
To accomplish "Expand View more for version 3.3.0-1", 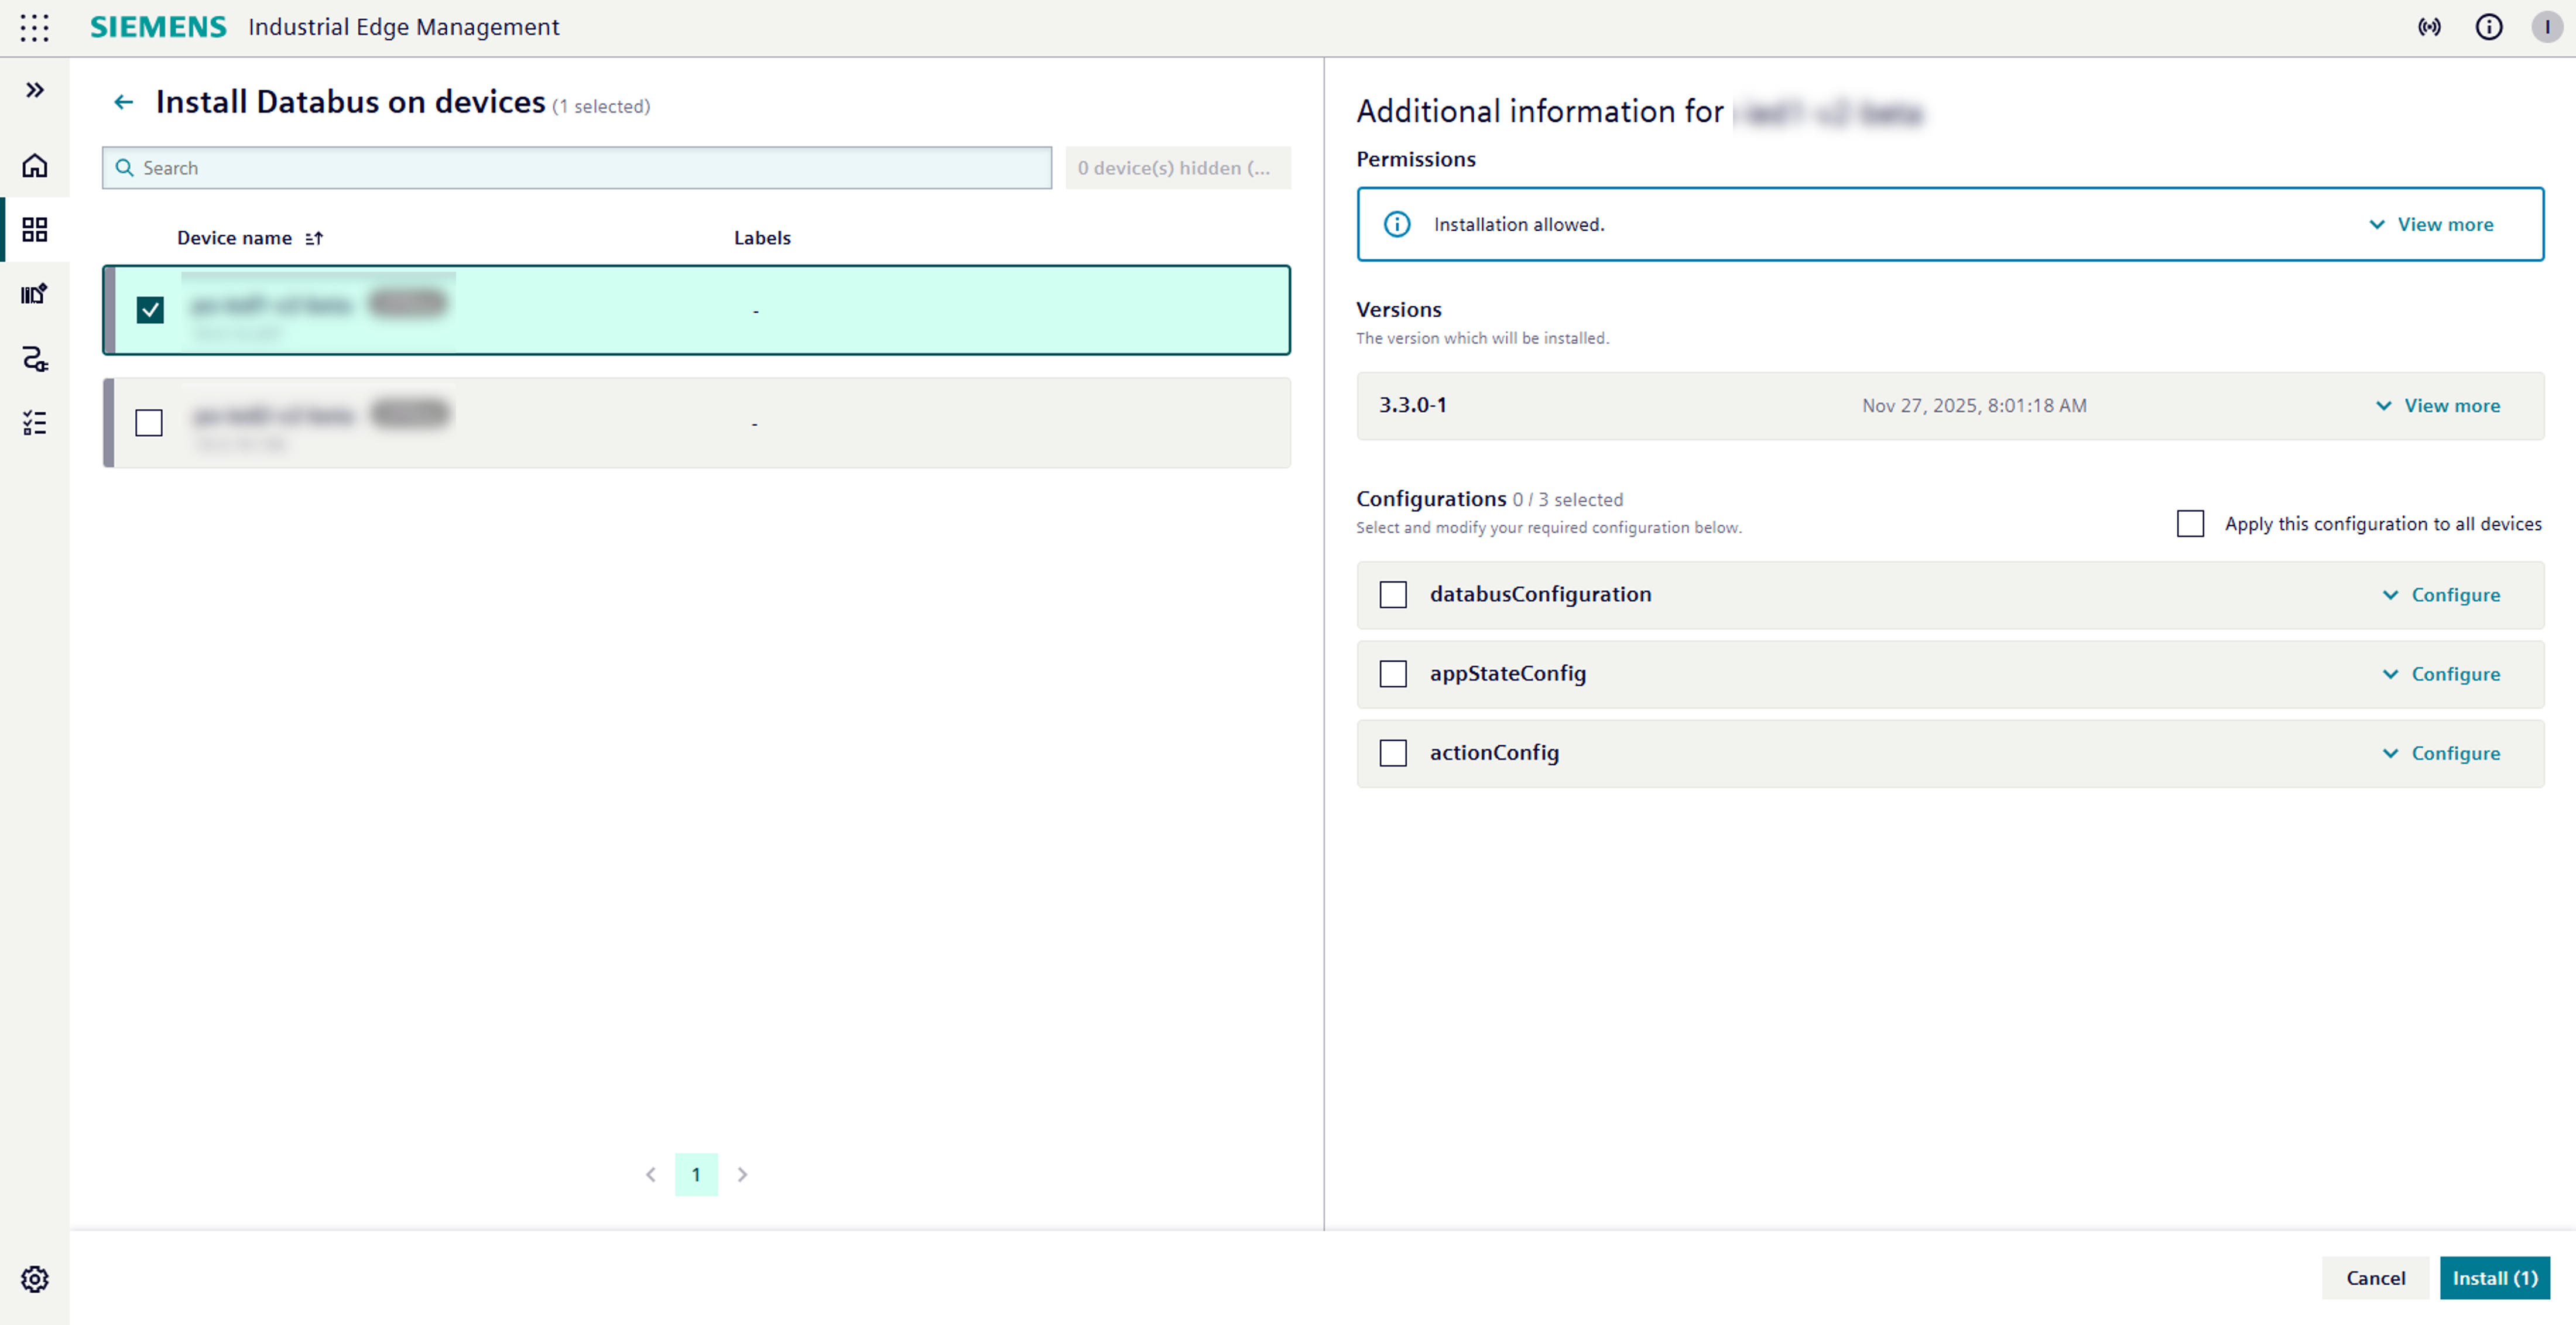I will pyautogui.click(x=2438, y=406).
